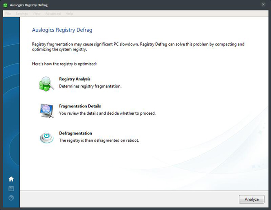This screenshot has width=271, height=210.
Task: Open the scheduler calendar icon in the sidebar
Action: 11,189
